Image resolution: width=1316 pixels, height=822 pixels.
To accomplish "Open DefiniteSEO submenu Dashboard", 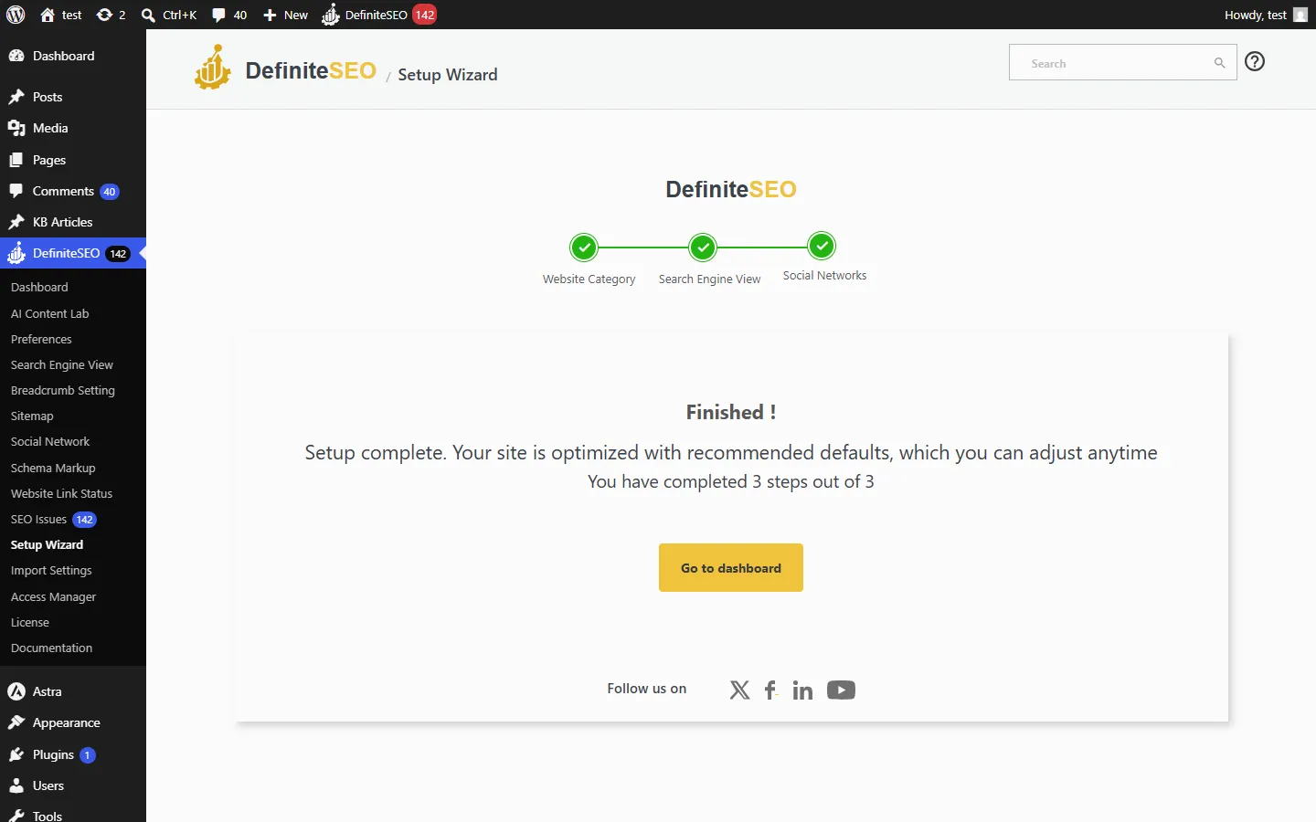I will click(39, 287).
